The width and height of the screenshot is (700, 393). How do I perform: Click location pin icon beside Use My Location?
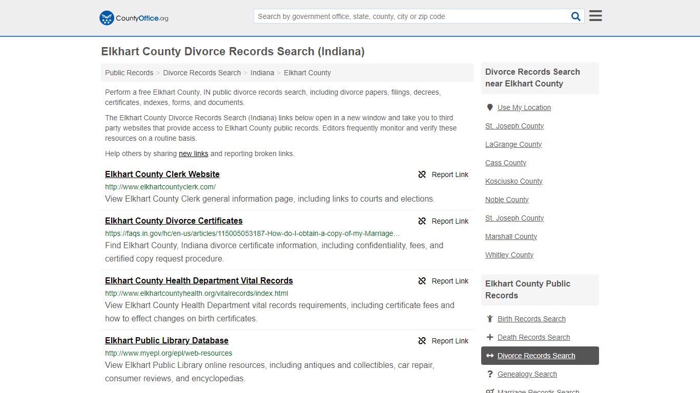[x=489, y=107]
